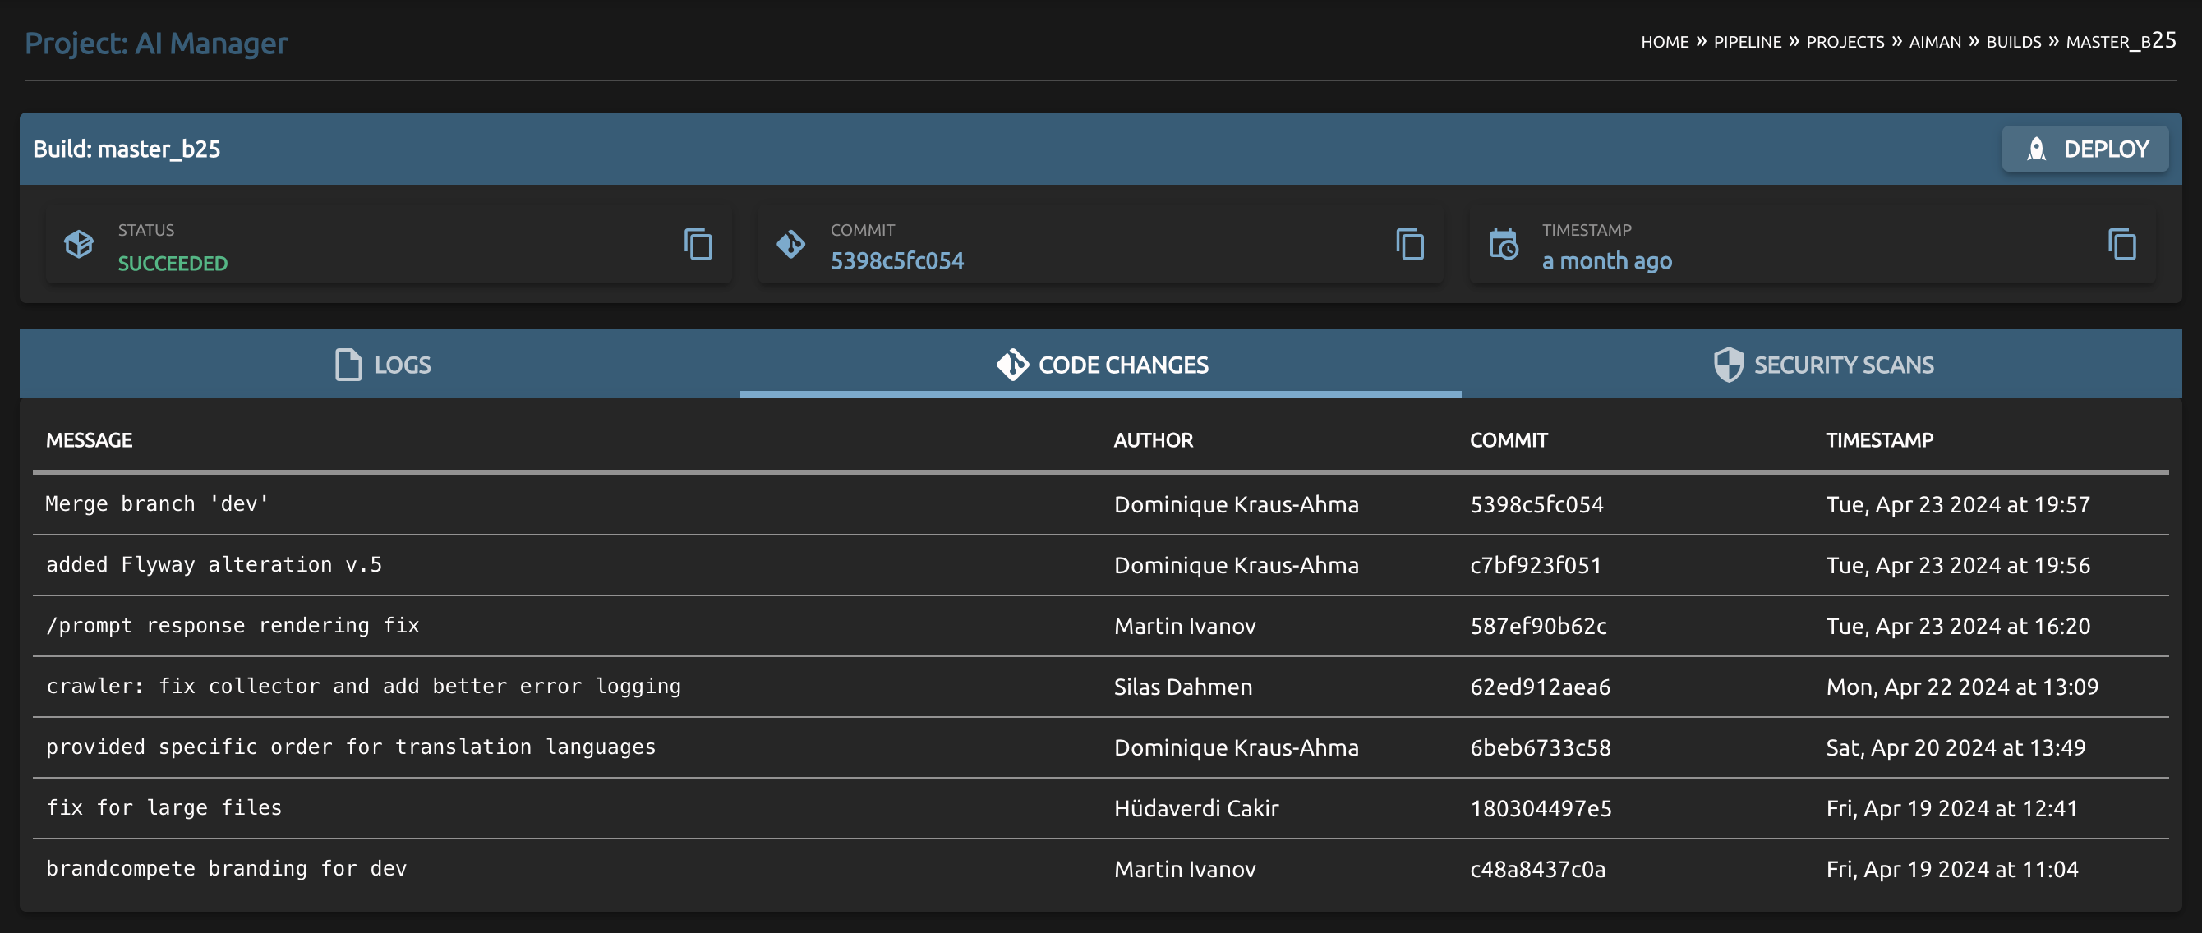Open the PROJECTS breadcrumb

(1845, 42)
